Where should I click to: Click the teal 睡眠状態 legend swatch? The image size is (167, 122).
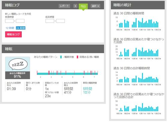61,57
